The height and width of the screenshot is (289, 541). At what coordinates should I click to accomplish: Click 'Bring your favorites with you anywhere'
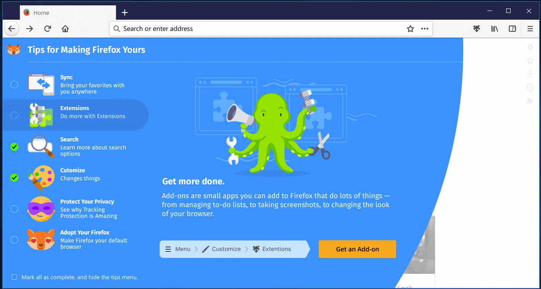93,89
